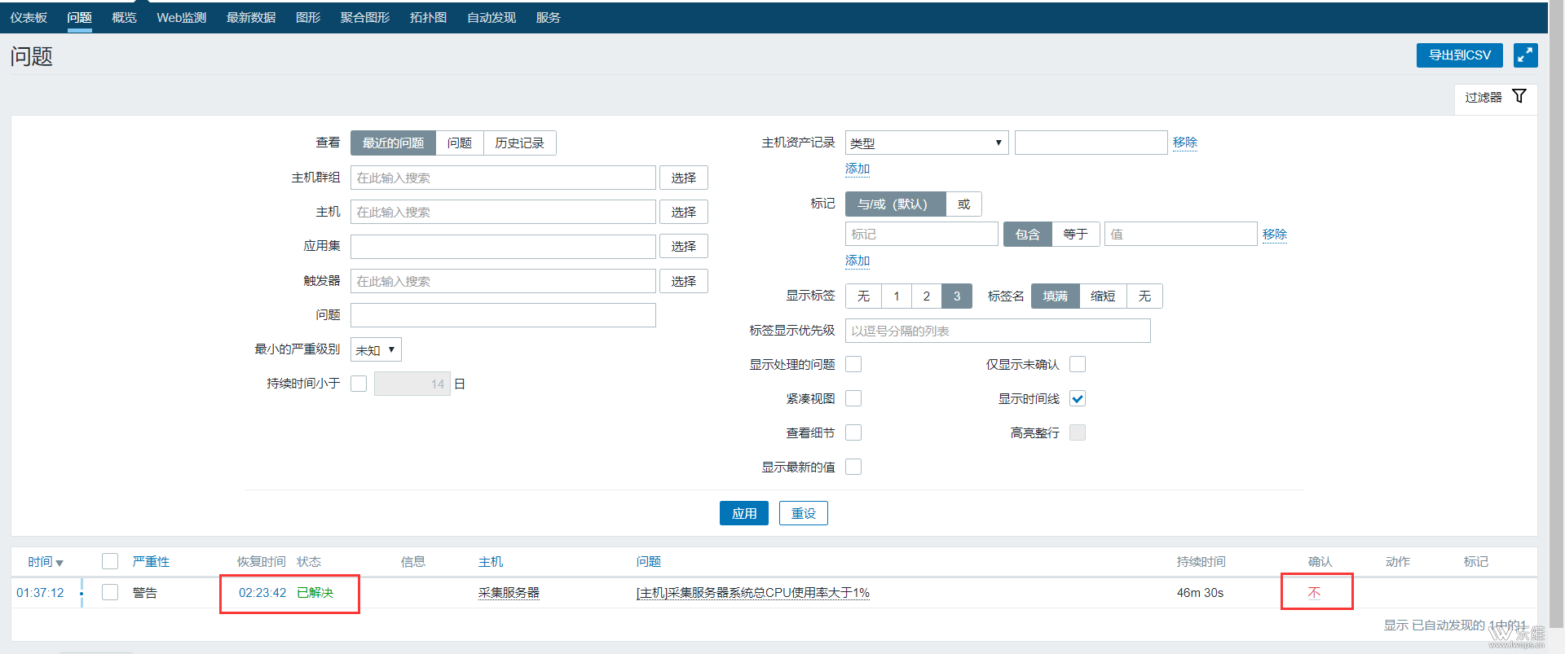Go to Web监测 menu
Image resolution: width=1565 pixels, height=654 pixels.
pyautogui.click(x=181, y=17)
